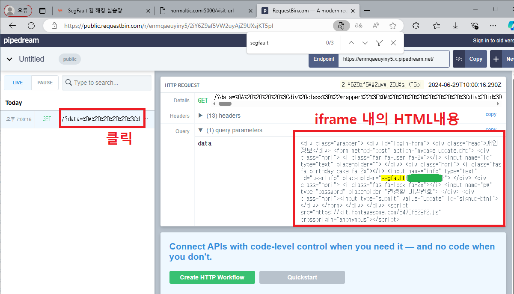Add this page to favorites
The width and height of the screenshot is (514, 294).
point(393,26)
